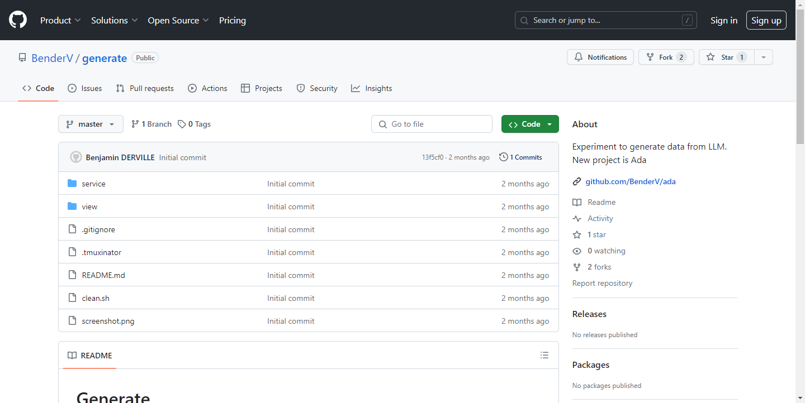Open the green Code dropdown button
The width and height of the screenshot is (805, 403).
530,124
